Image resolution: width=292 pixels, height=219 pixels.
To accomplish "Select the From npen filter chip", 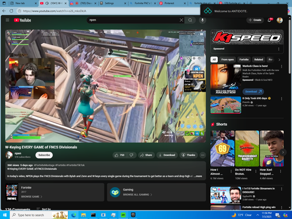I will tap(227, 60).
